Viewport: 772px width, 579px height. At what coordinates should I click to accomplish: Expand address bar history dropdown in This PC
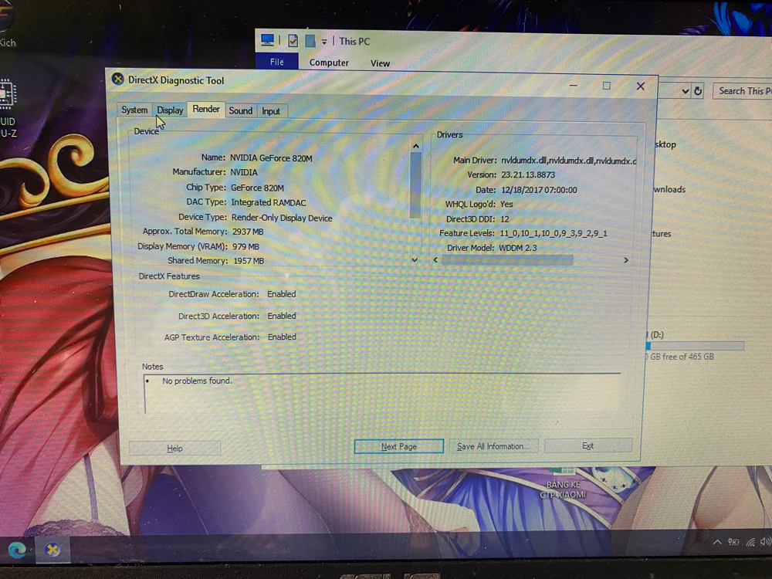coord(685,91)
